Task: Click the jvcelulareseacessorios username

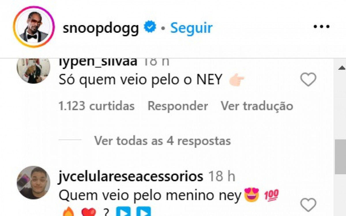Action: [x=131, y=177]
